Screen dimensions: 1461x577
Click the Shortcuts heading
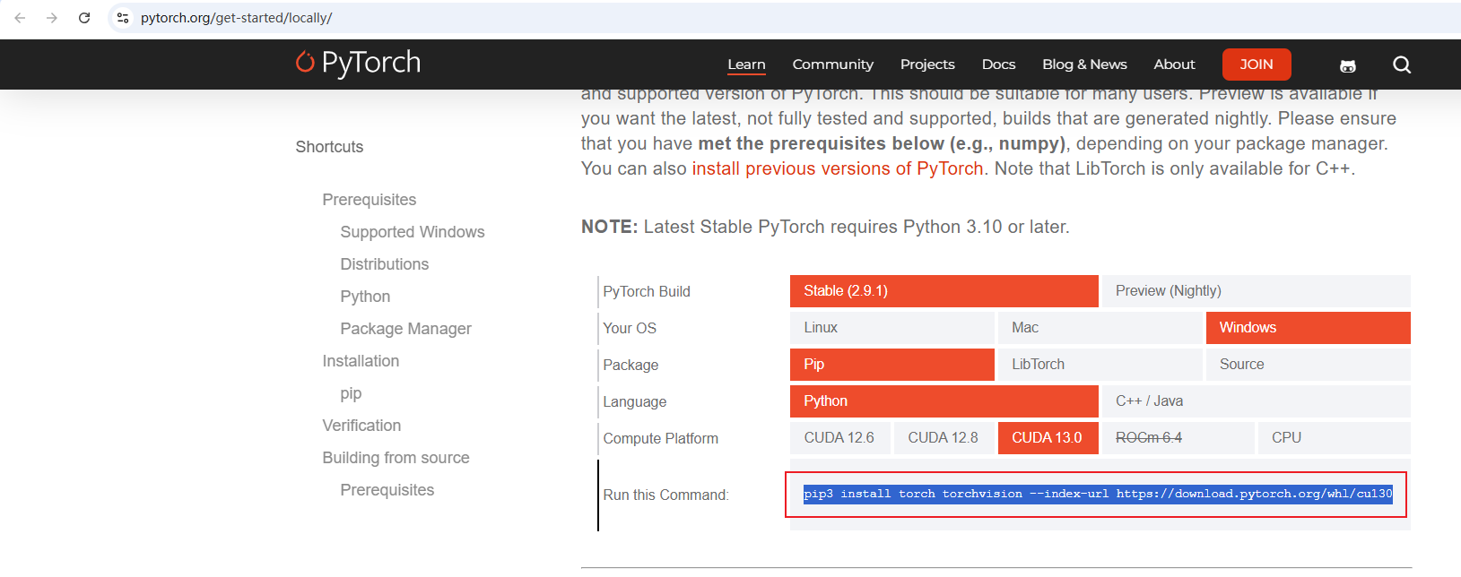329,147
